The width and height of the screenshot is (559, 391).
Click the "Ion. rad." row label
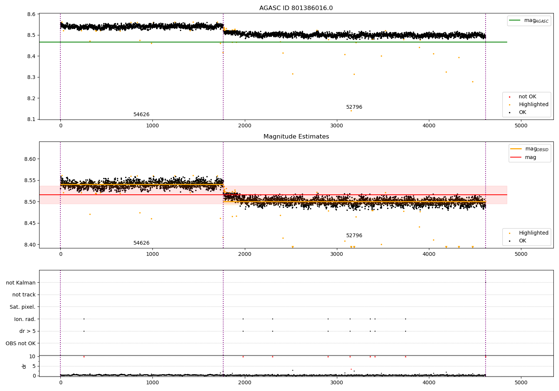coord(25,319)
